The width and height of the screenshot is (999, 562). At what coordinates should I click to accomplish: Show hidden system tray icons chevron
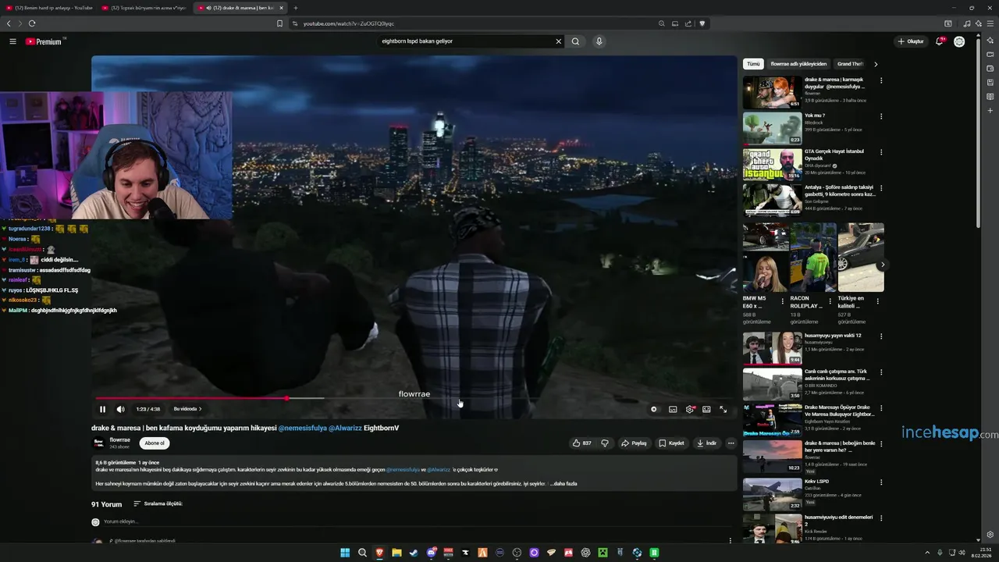tap(927, 553)
